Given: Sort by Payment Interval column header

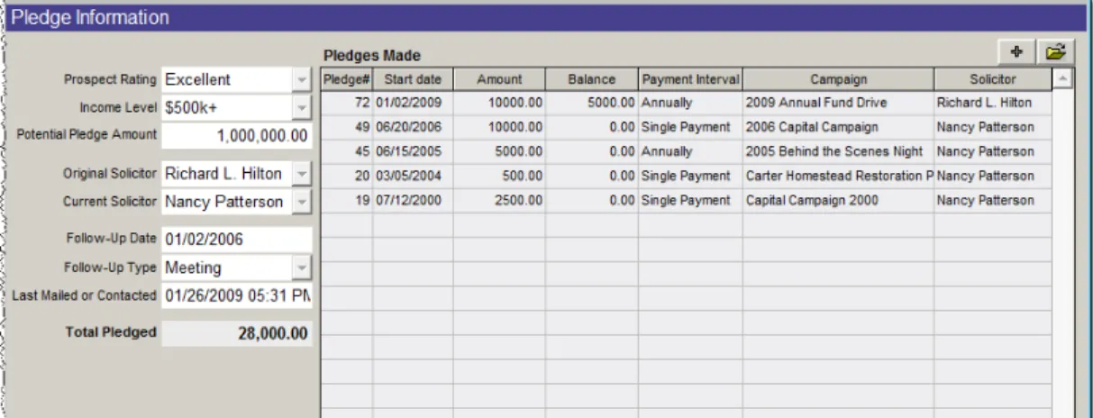Looking at the screenshot, I should 690,79.
